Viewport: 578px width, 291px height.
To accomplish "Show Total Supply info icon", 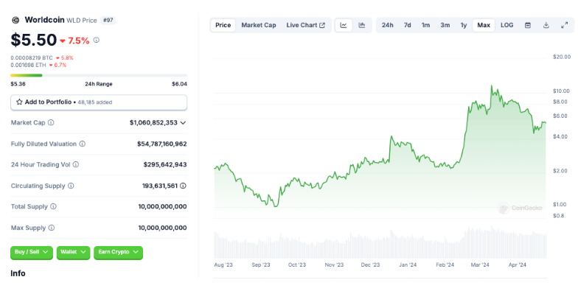I will (x=53, y=206).
